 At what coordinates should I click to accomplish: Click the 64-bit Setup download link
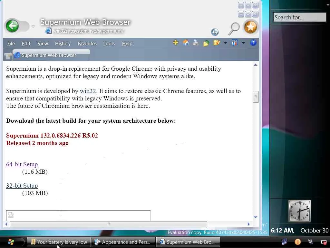(22, 164)
